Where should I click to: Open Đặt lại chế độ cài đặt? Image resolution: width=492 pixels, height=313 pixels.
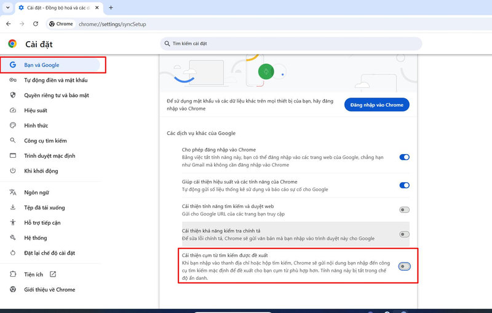click(x=50, y=253)
